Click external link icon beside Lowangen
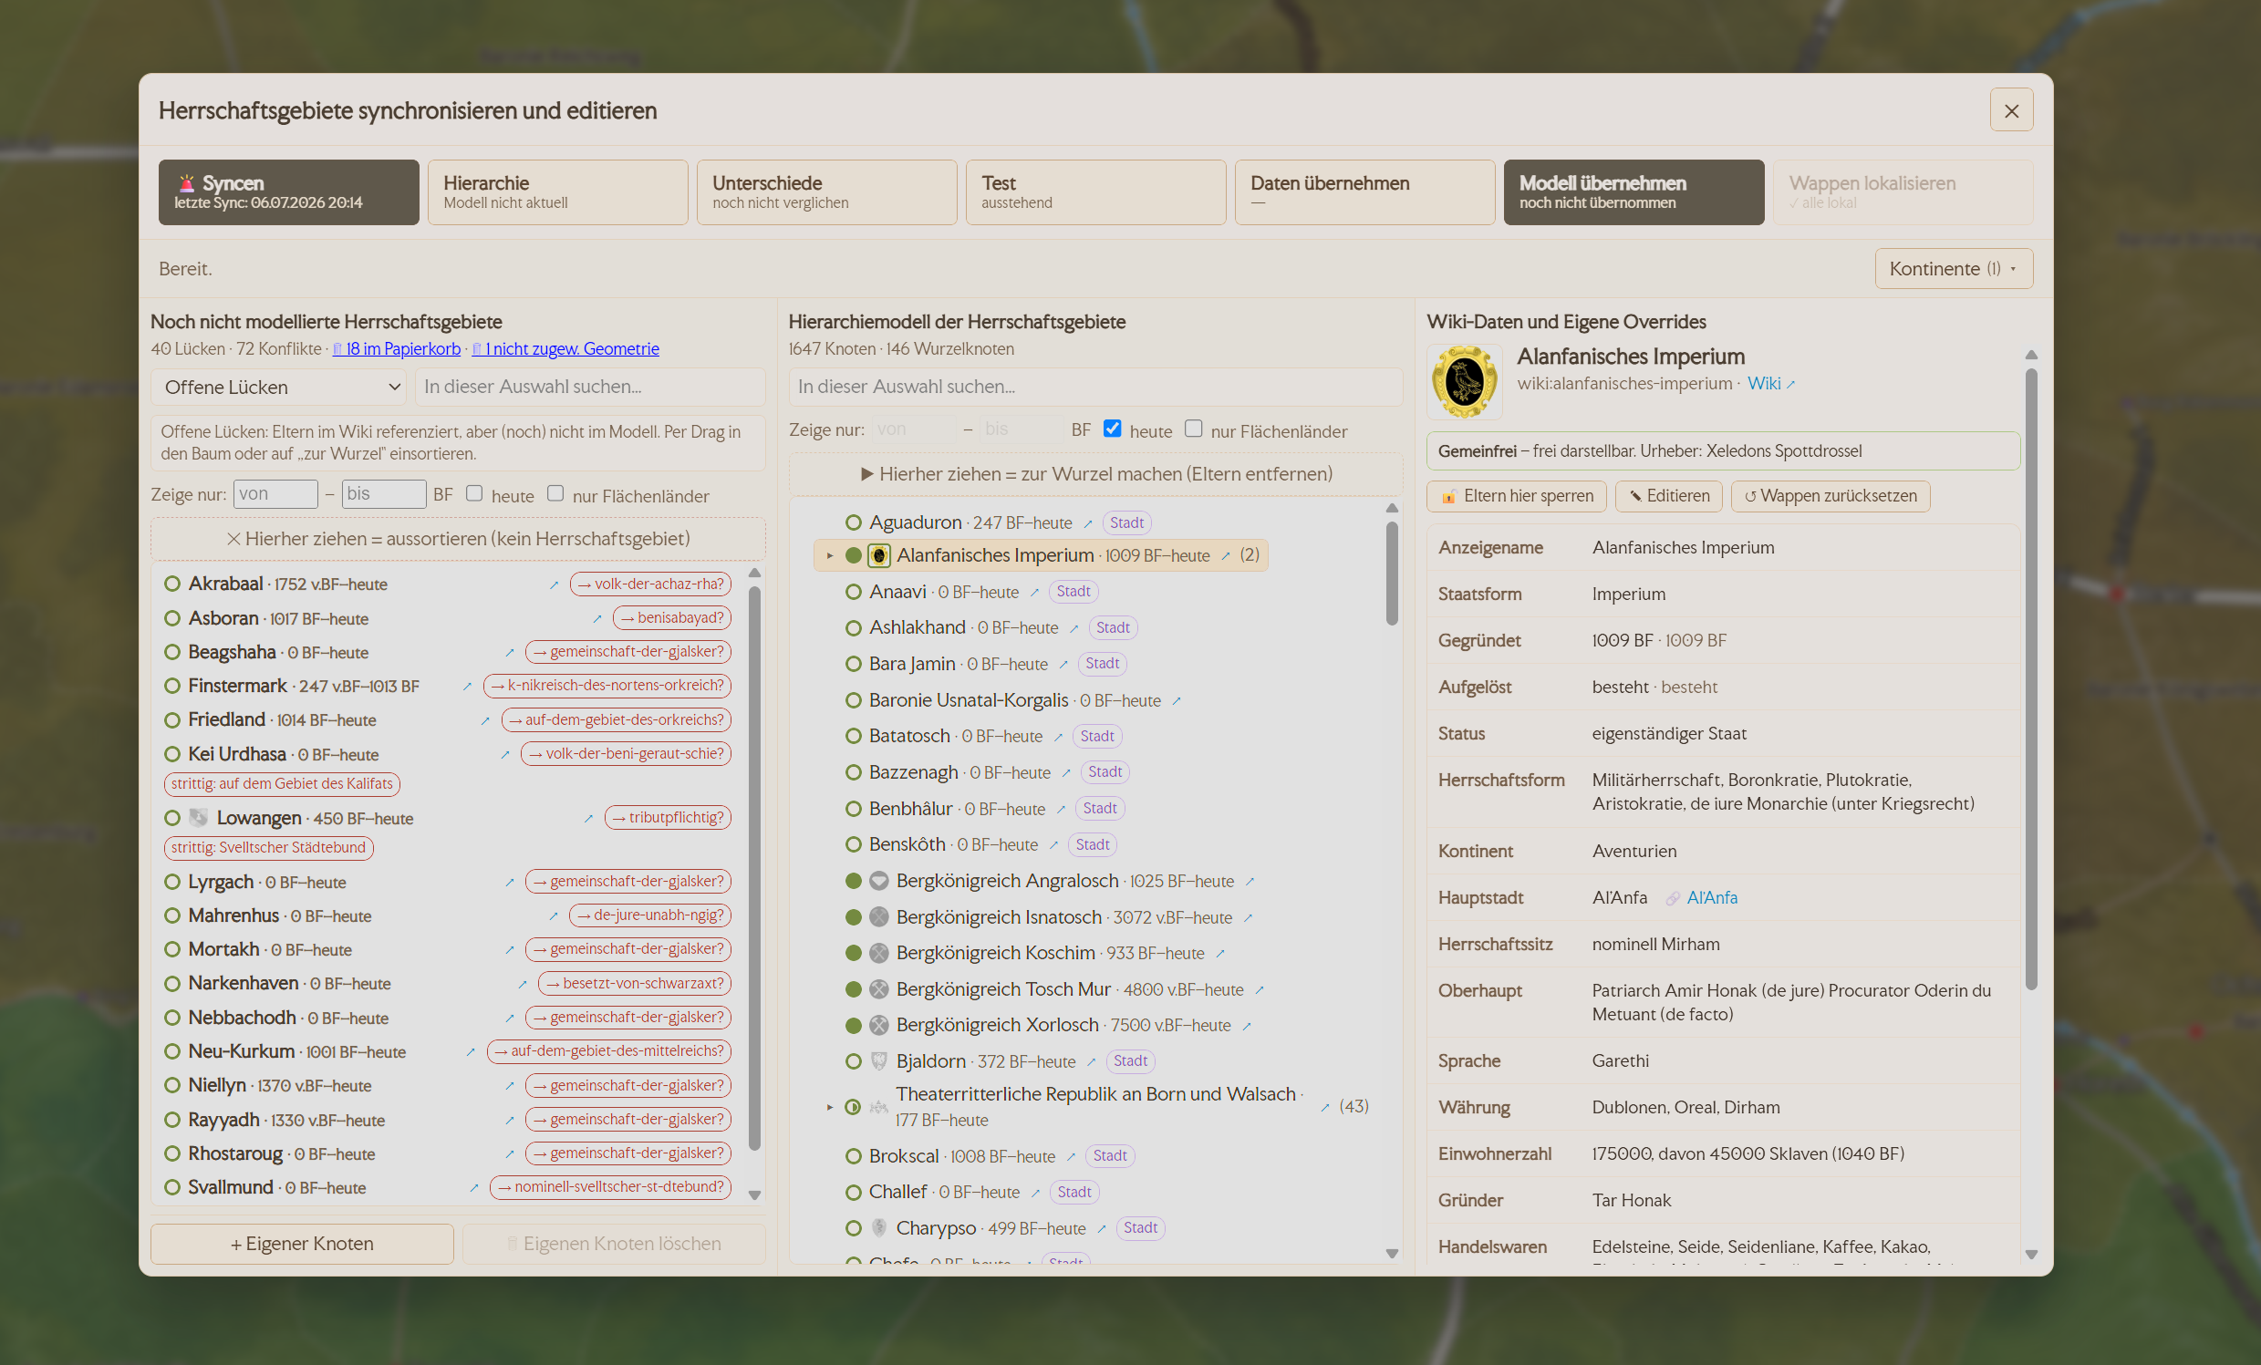Screen dimensions: 2261x1365 [x=588, y=818]
